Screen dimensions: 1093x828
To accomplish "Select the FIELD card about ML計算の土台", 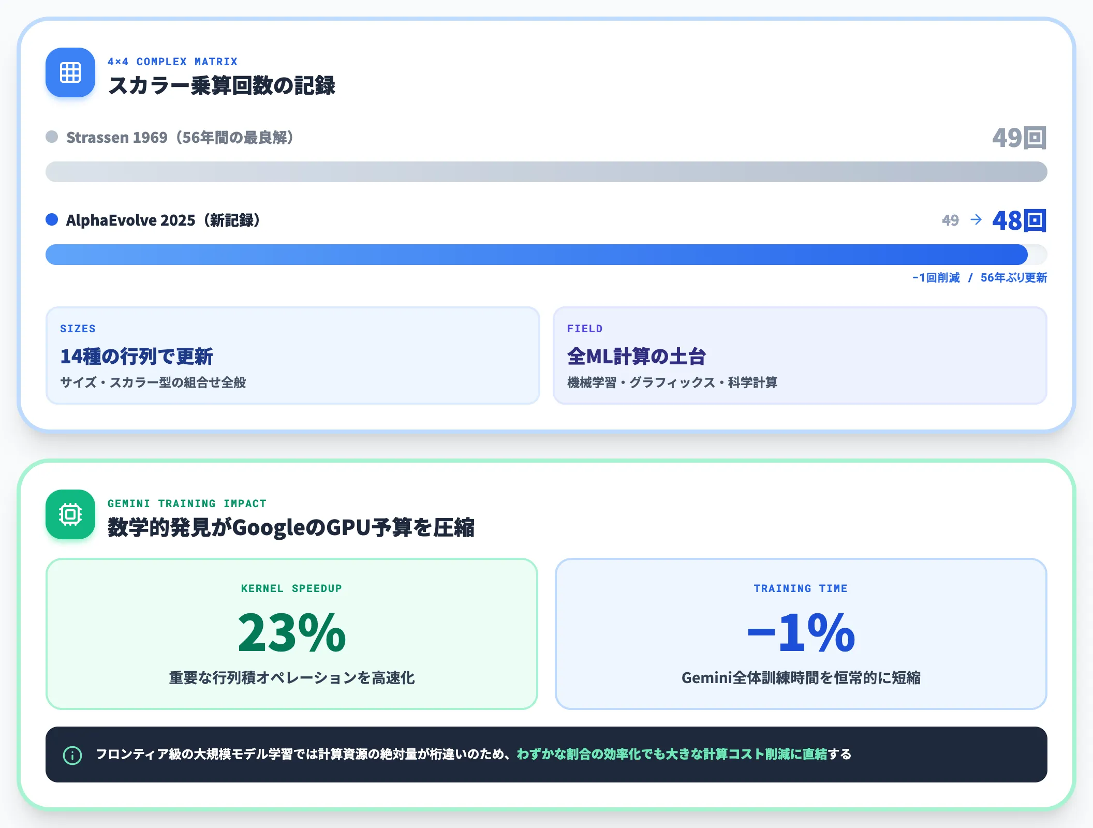I will tap(800, 356).
